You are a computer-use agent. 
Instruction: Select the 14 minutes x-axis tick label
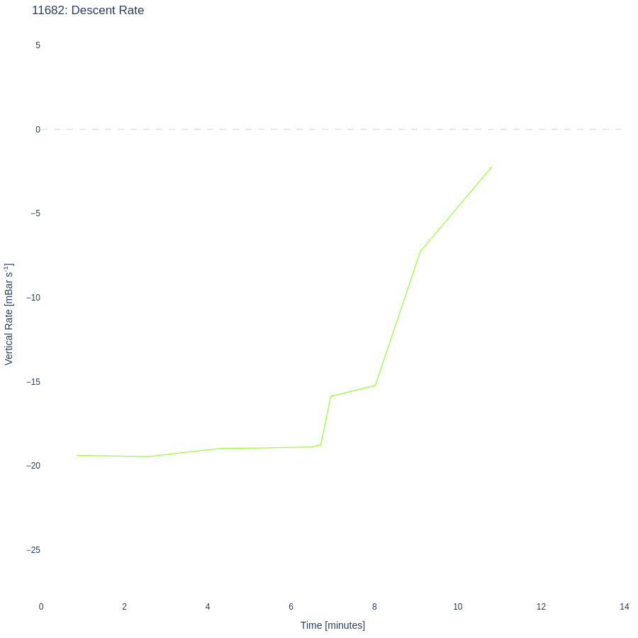(x=625, y=607)
